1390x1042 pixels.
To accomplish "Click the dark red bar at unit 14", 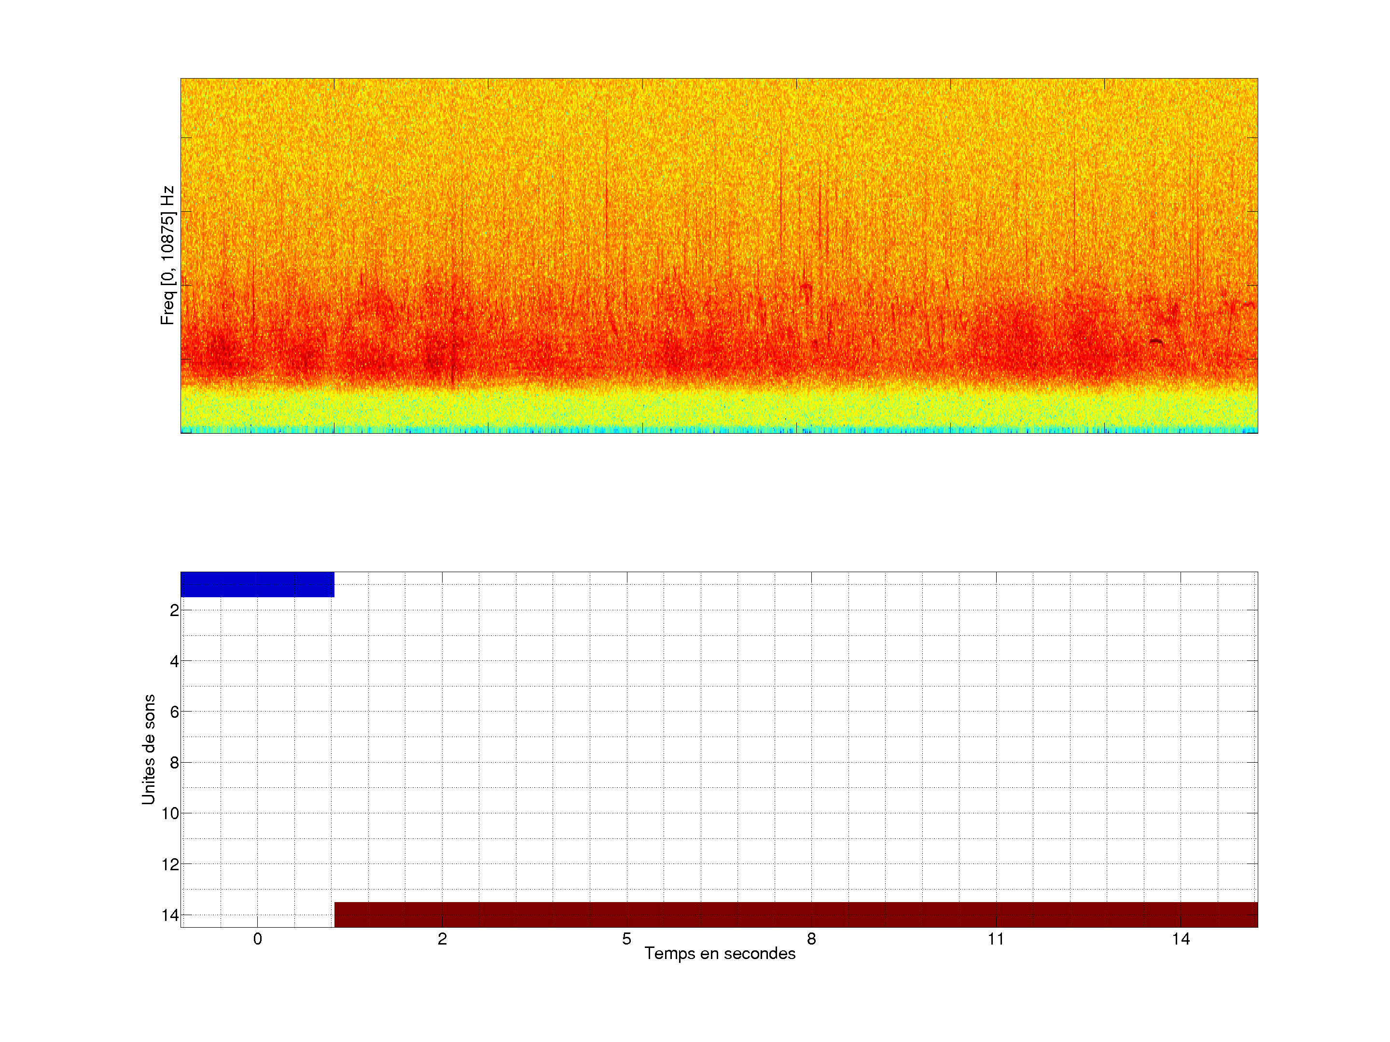I will click(x=795, y=915).
